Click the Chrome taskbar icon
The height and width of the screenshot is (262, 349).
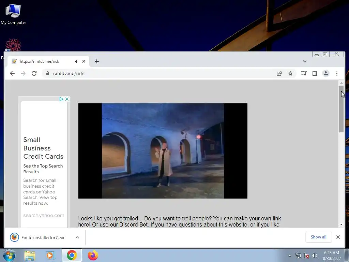click(x=72, y=255)
